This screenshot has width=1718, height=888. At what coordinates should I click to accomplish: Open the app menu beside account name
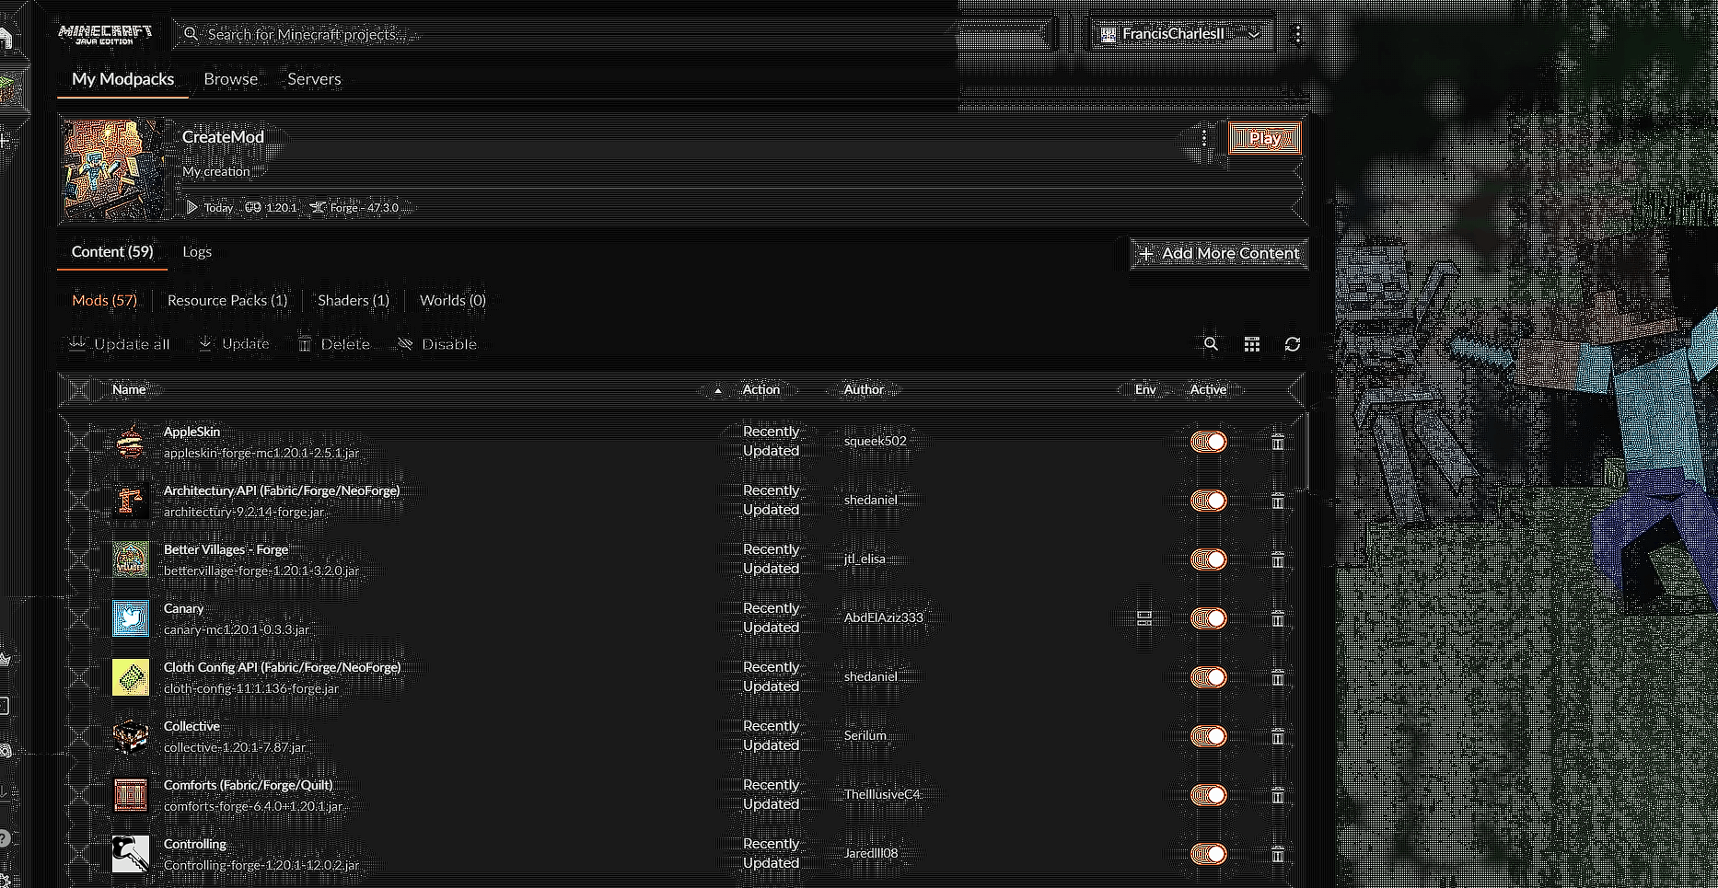pyautogui.click(x=1298, y=34)
